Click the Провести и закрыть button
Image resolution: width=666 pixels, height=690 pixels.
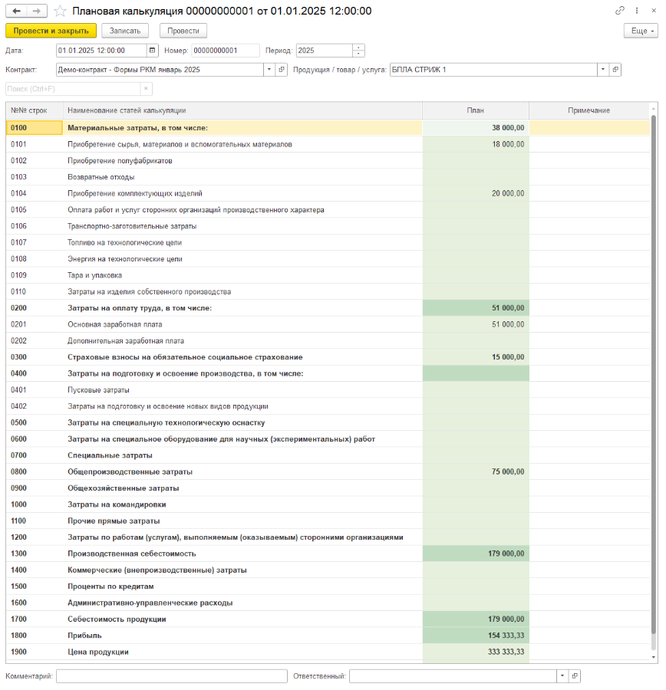click(51, 31)
